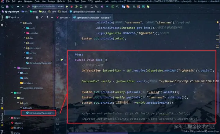The height and width of the screenshot is (134, 220).
Task: Run with coverage icon in toolbar
Action: click(x=76, y=7)
